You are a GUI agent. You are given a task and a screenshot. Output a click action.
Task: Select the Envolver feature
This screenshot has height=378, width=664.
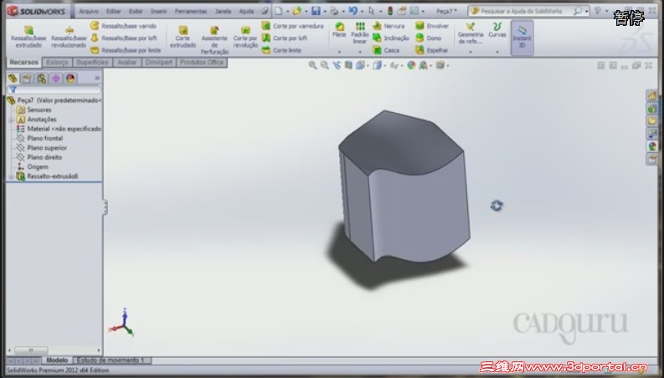pyautogui.click(x=432, y=26)
